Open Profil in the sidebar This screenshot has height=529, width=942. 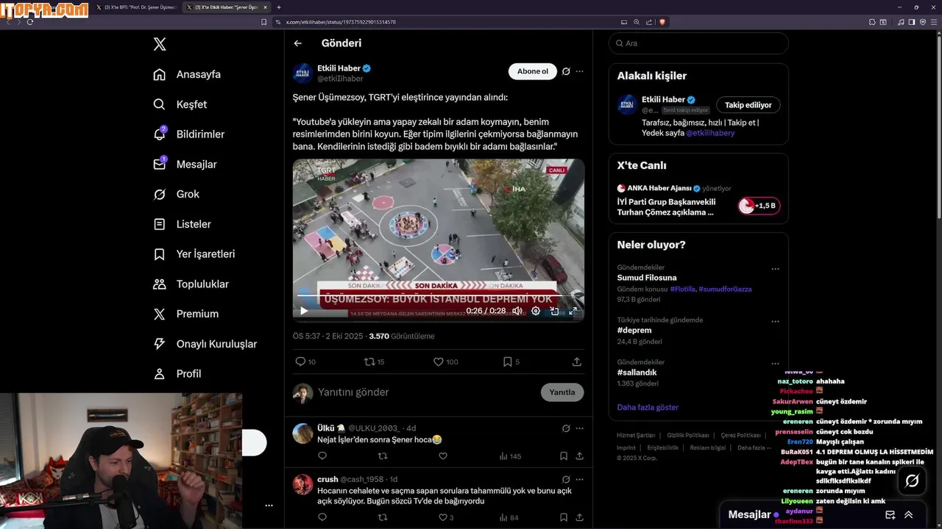[x=177, y=374]
